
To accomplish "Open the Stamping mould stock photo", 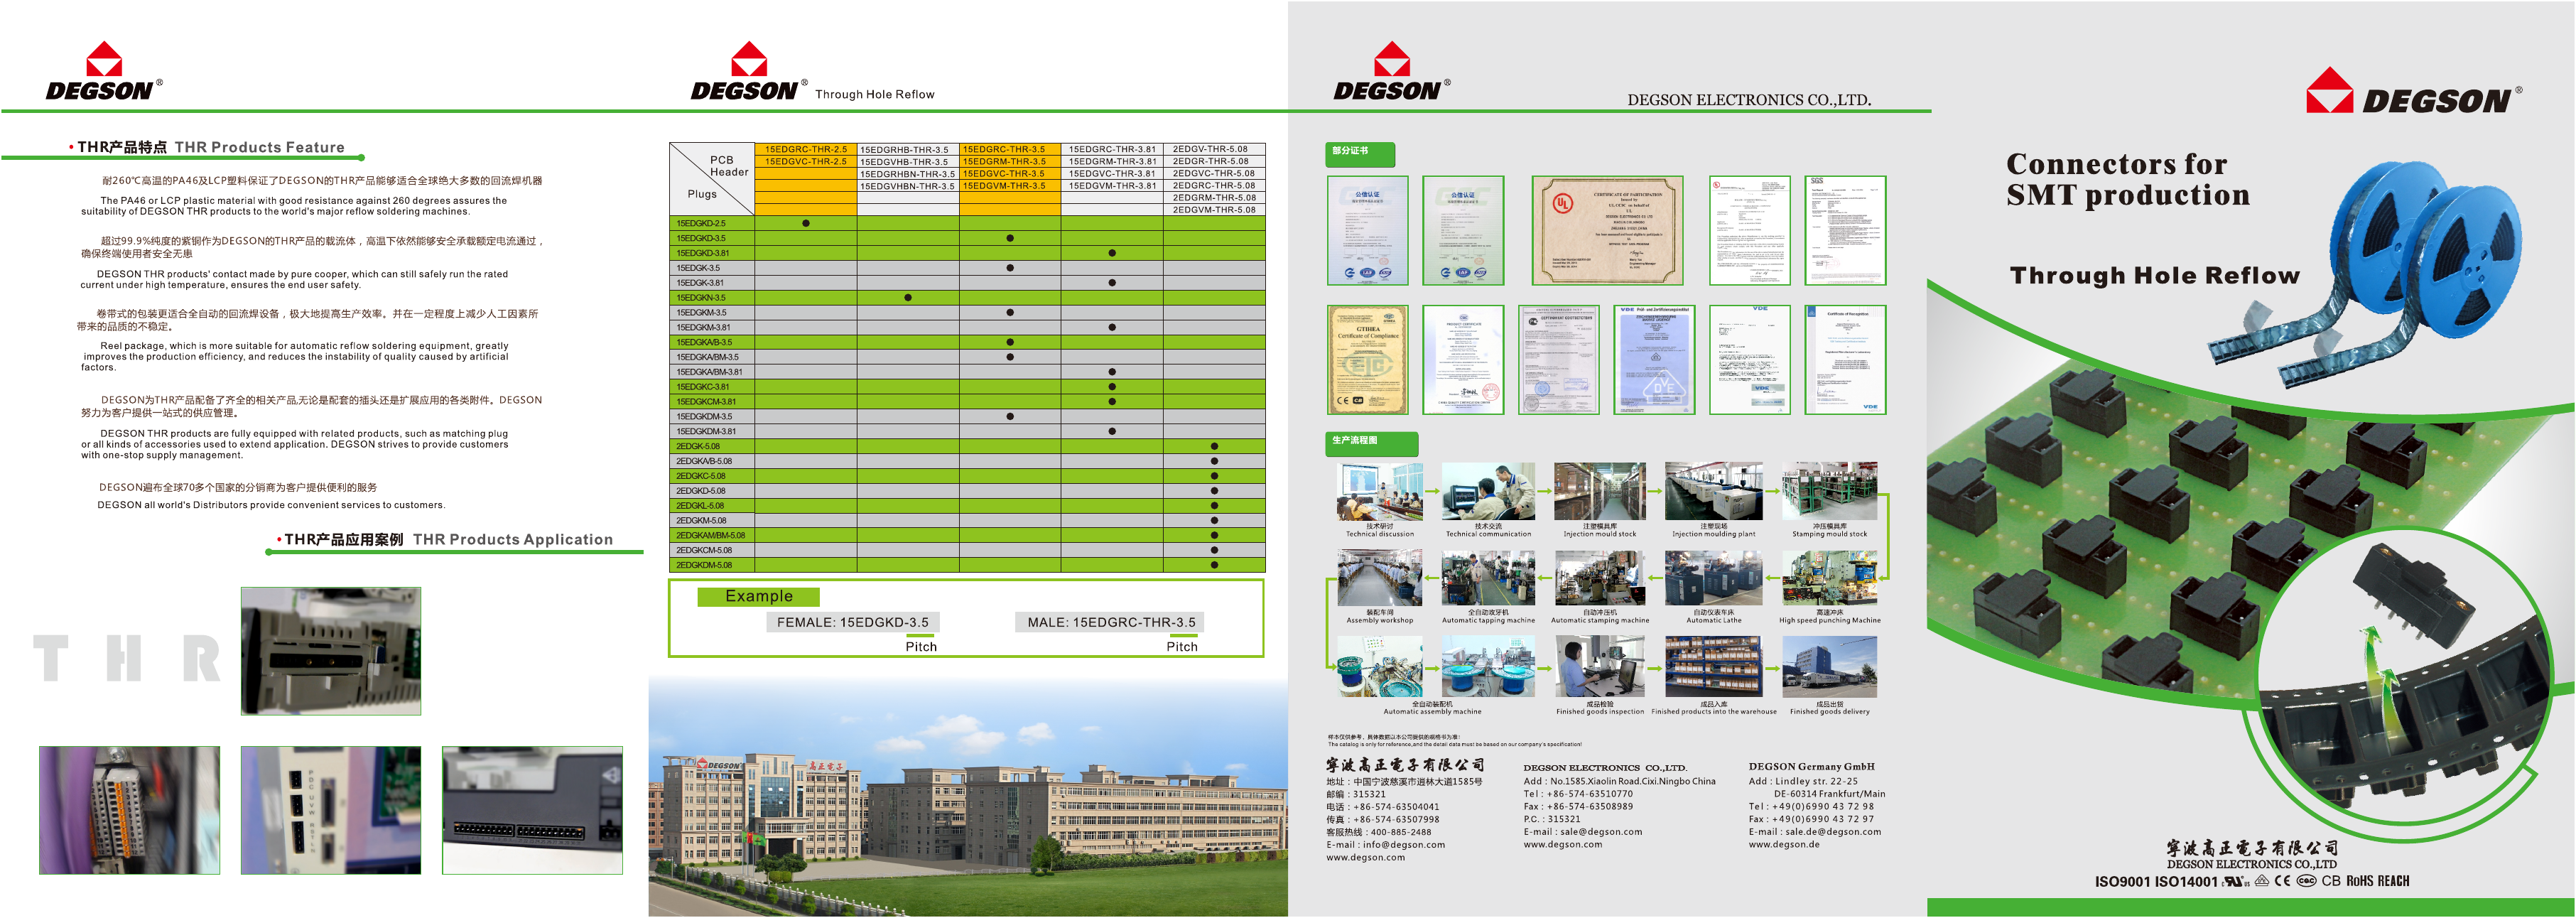I will point(1829,491).
